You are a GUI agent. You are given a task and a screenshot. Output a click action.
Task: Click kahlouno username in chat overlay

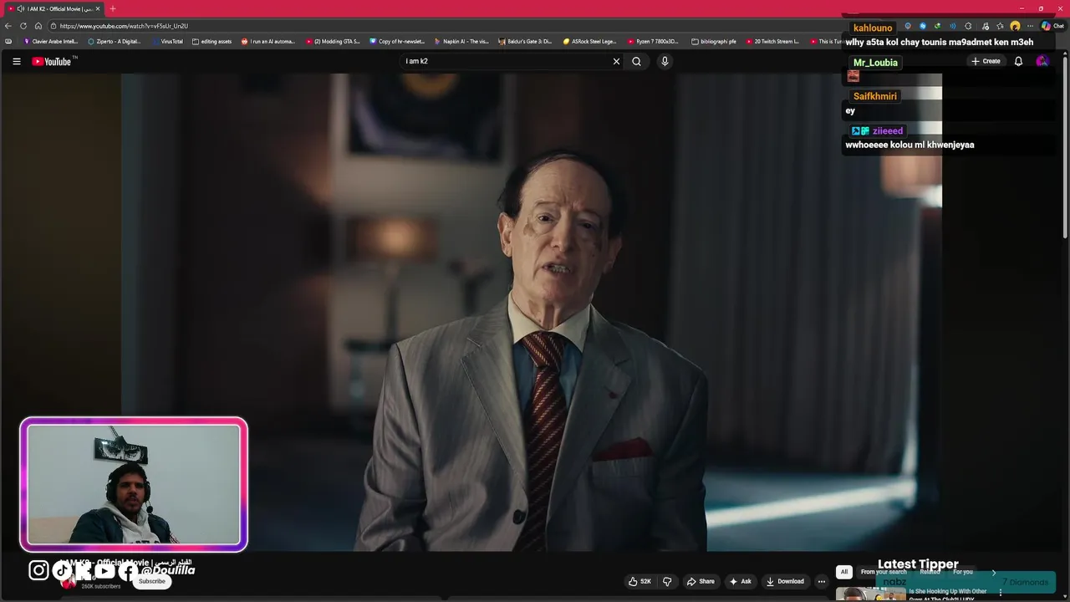(x=873, y=28)
